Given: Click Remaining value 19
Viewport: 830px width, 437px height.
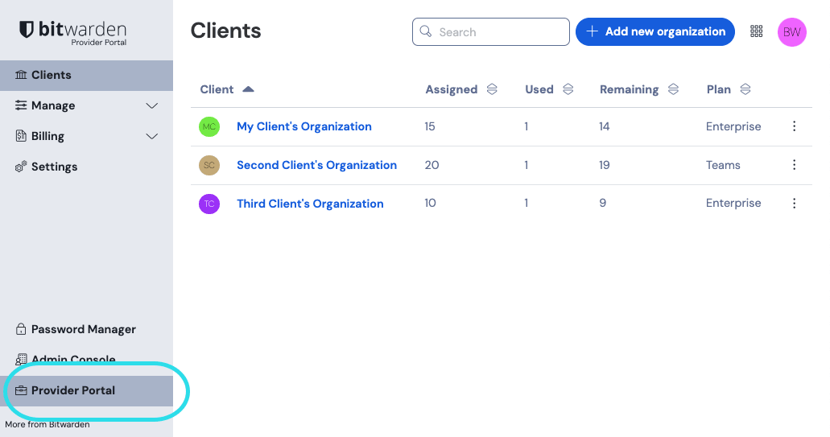Looking at the screenshot, I should [605, 165].
